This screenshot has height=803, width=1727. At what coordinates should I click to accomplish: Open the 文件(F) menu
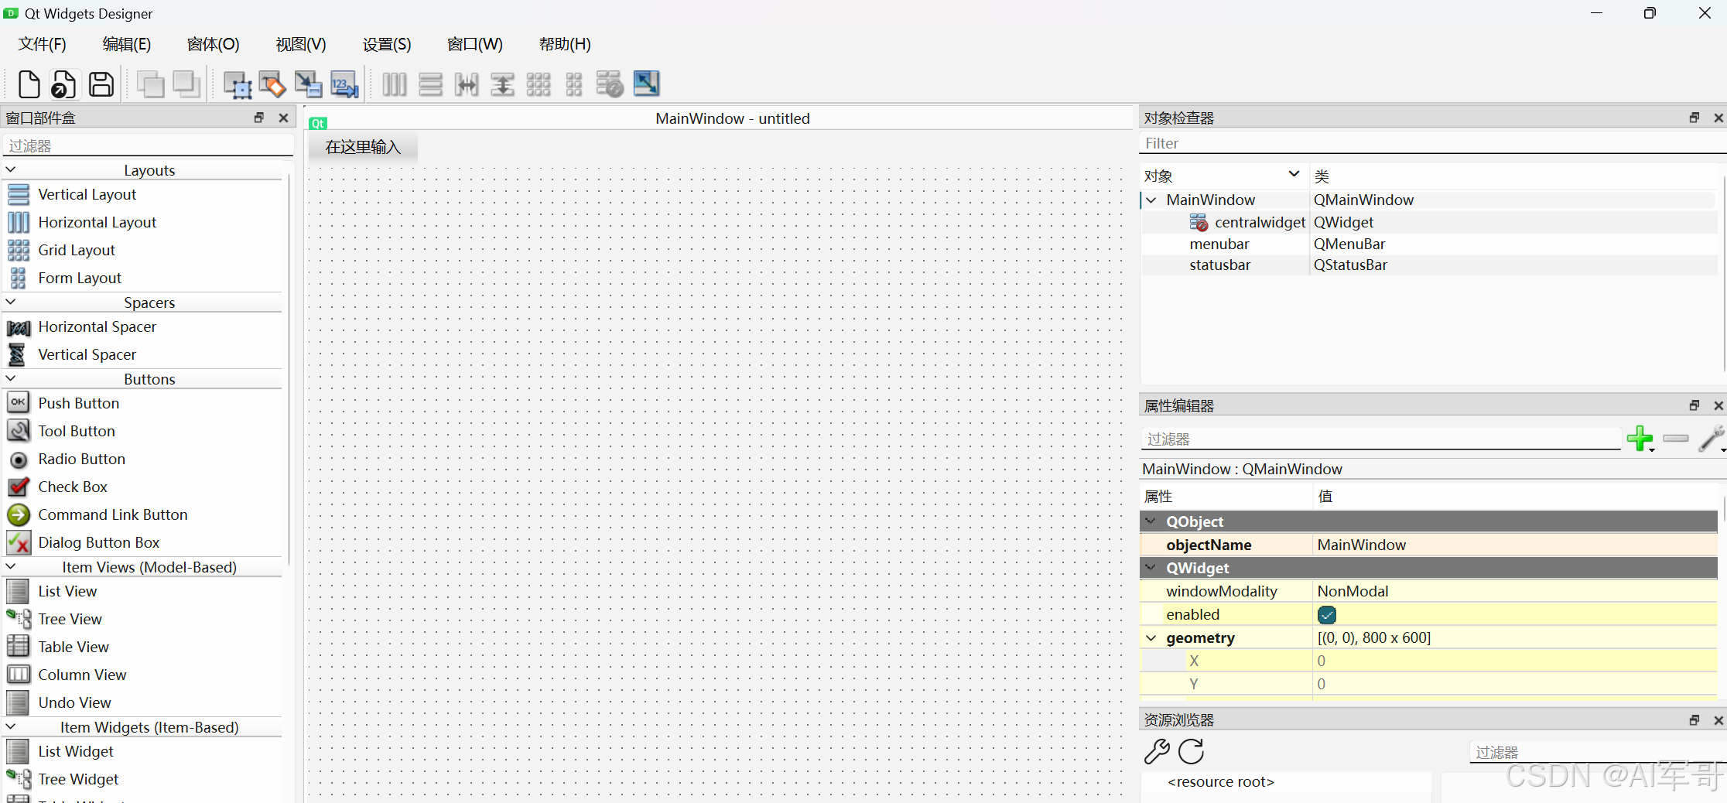coord(43,44)
